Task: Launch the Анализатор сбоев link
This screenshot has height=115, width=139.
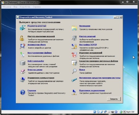Action: [36, 45]
